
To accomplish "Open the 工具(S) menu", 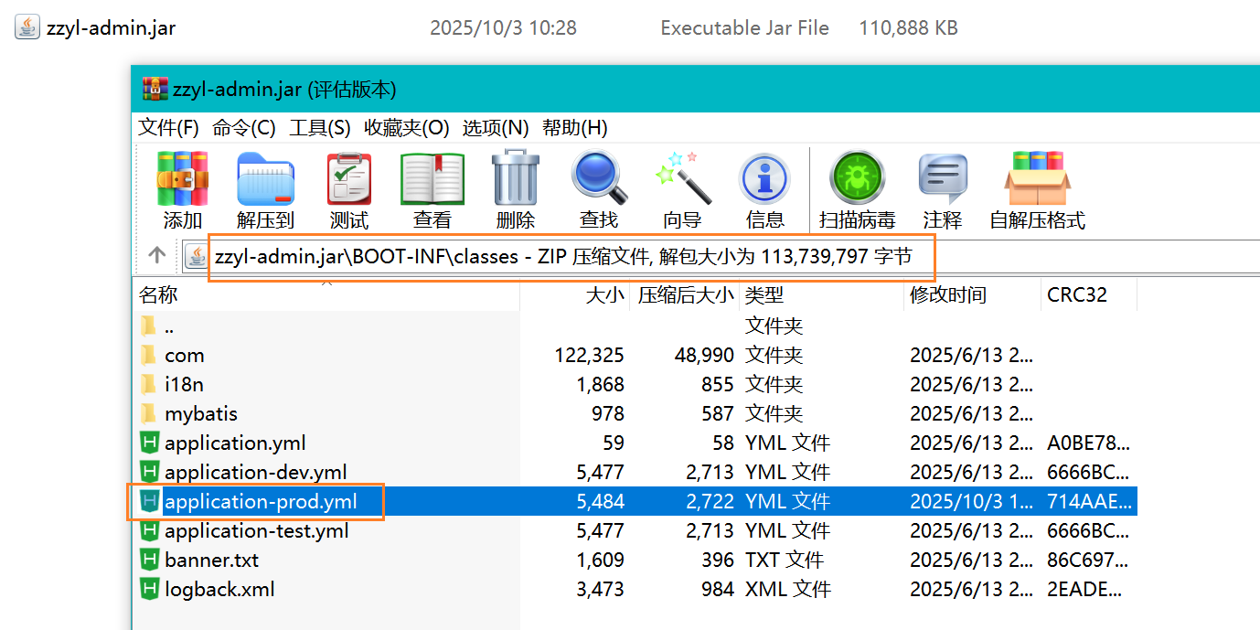I will pos(320,127).
